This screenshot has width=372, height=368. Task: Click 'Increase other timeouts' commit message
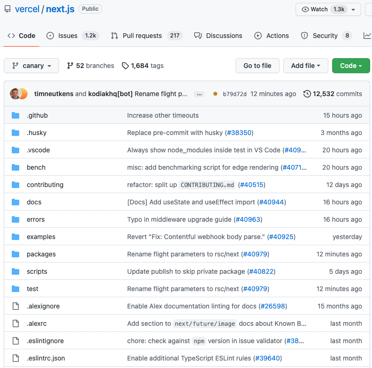point(163,115)
